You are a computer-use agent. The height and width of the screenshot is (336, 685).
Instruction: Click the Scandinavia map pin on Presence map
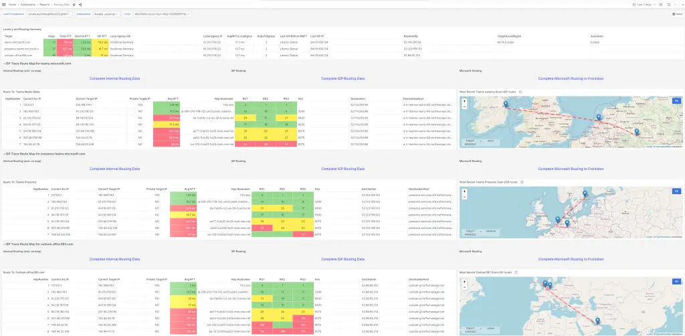[x=585, y=193]
